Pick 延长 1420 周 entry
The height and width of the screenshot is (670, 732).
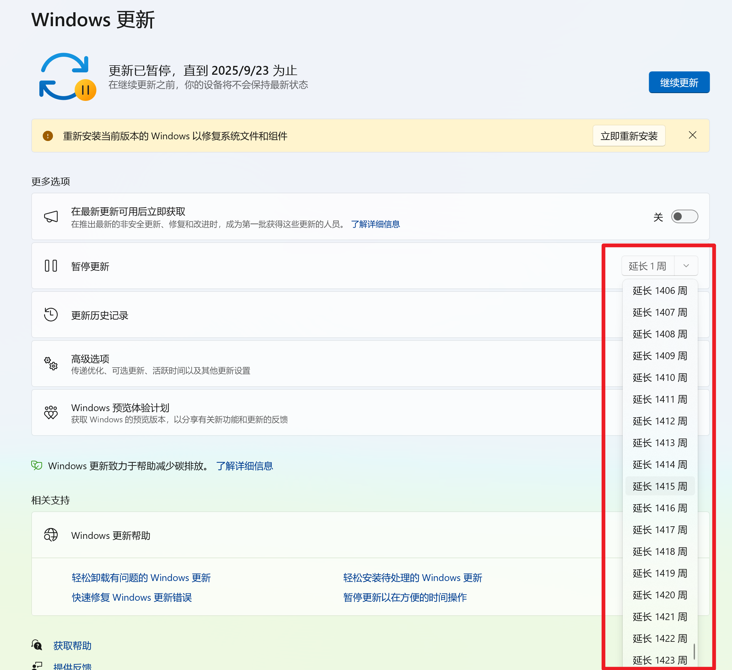(x=660, y=595)
